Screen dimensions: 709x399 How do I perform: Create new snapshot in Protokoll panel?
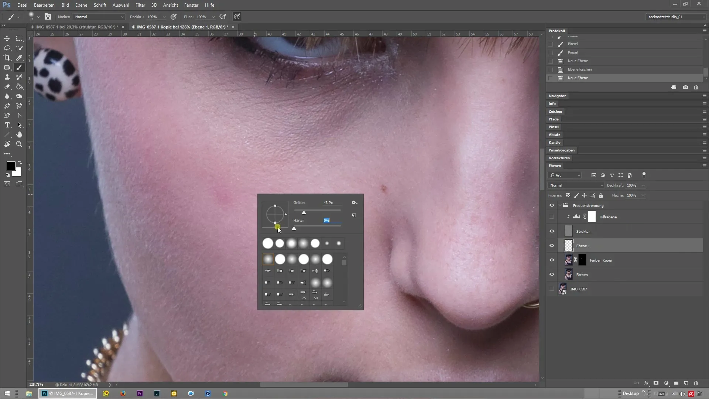(685, 87)
